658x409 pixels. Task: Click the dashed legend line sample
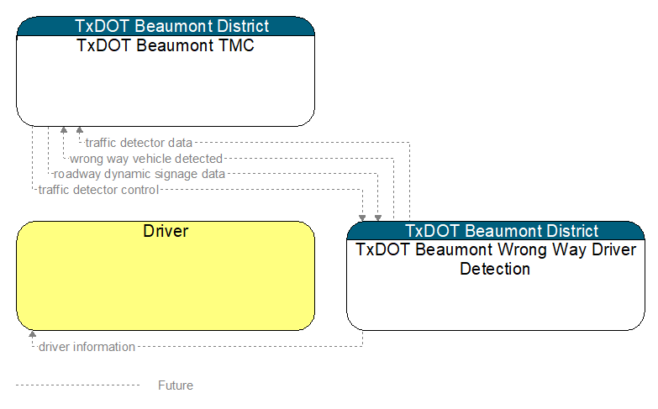(77, 385)
